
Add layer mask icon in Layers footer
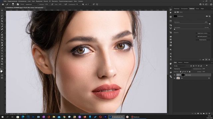click(x=198, y=114)
